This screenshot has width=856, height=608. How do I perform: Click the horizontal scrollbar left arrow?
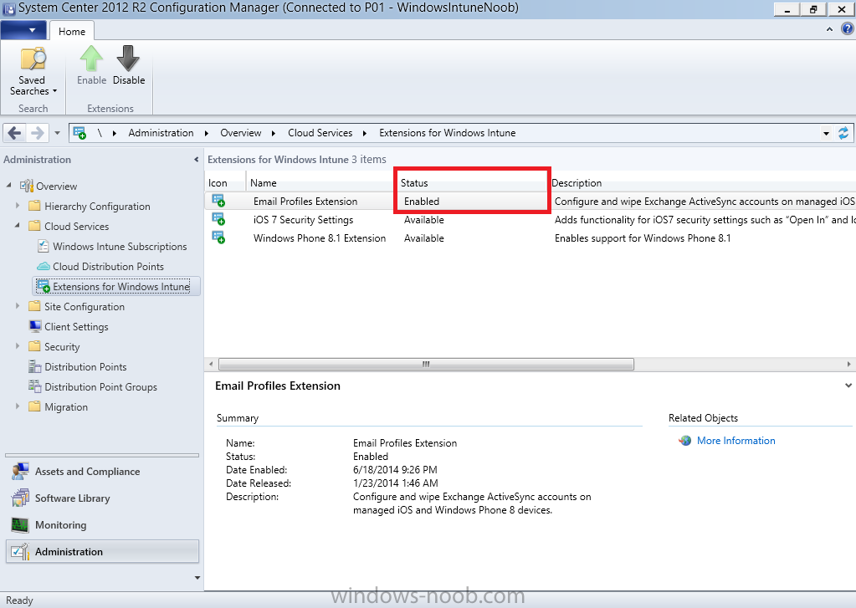pos(211,364)
